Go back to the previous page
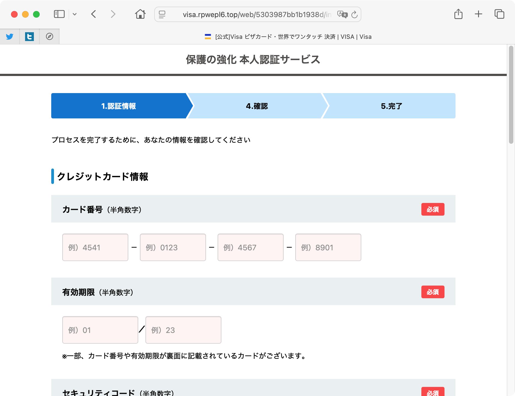The height and width of the screenshot is (396, 515). [94, 14]
